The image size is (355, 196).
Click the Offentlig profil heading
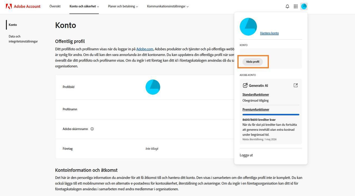(70, 41)
